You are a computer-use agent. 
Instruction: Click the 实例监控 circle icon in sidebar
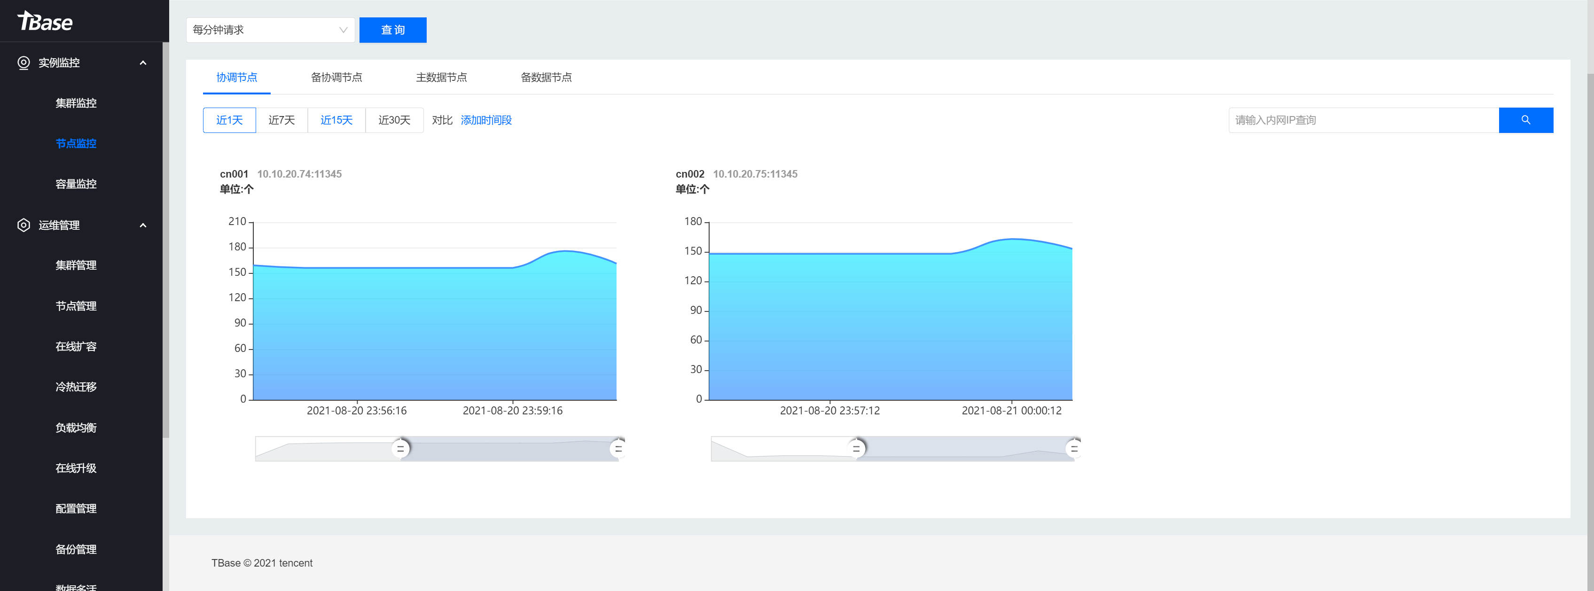[23, 62]
